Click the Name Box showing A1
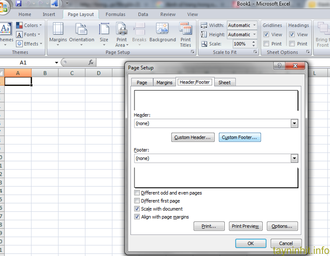330x256 pixels. click(x=29, y=62)
